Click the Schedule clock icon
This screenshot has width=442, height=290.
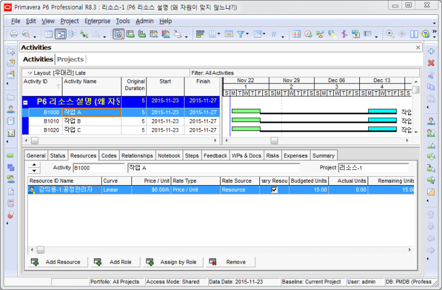[x=308, y=35]
